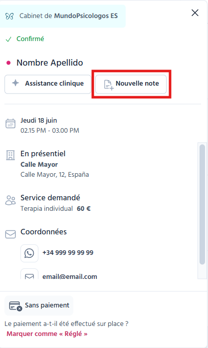Click the butterfly logo in Cabinet banner
The image size is (208, 348).
pyautogui.click(x=9, y=16)
